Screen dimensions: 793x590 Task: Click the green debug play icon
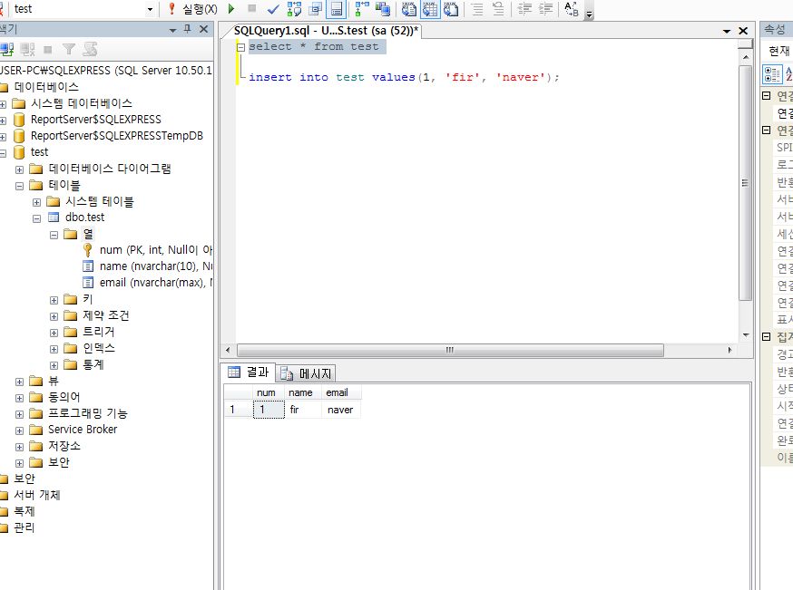[x=231, y=9]
